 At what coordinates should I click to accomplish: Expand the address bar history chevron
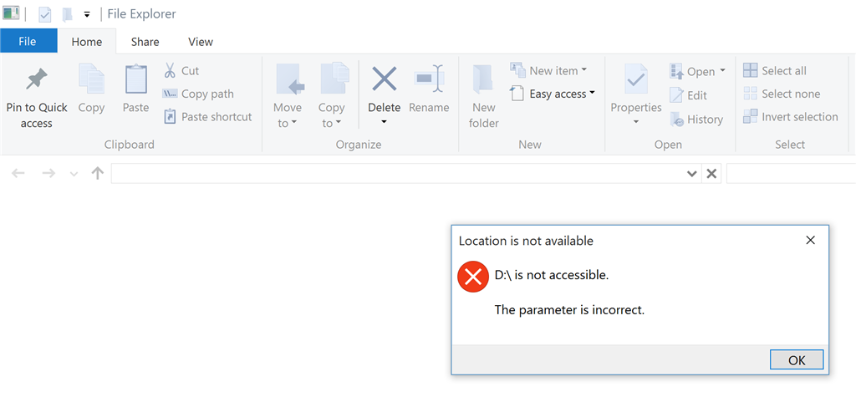(691, 174)
